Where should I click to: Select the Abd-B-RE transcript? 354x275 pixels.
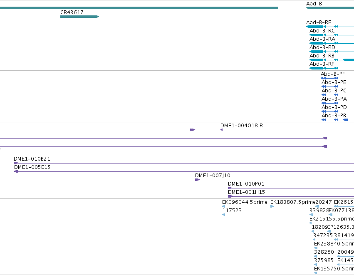point(330,27)
